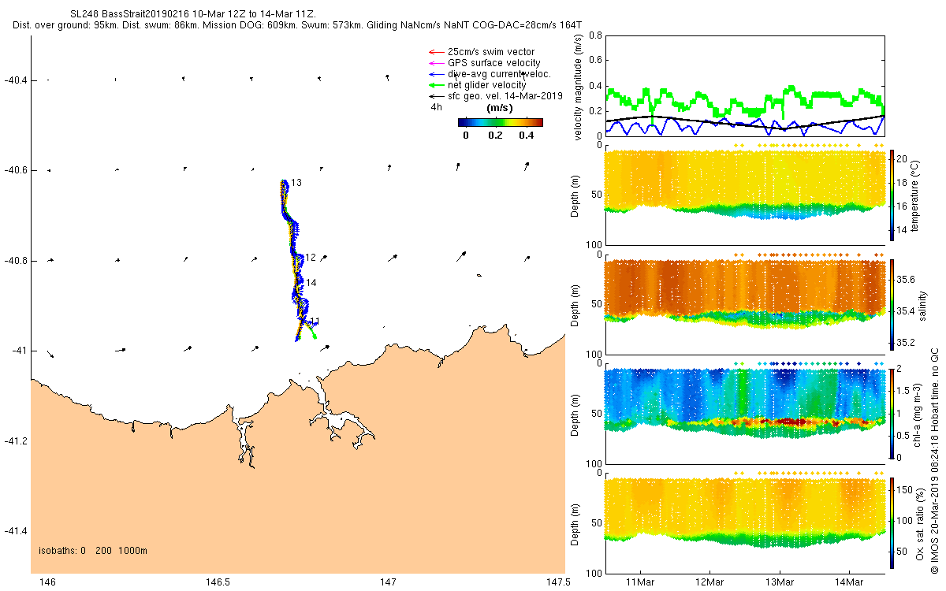The width and height of the screenshot is (946, 591).
Task: Click the '14Mar' date tick label
Action: pyautogui.click(x=849, y=582)
